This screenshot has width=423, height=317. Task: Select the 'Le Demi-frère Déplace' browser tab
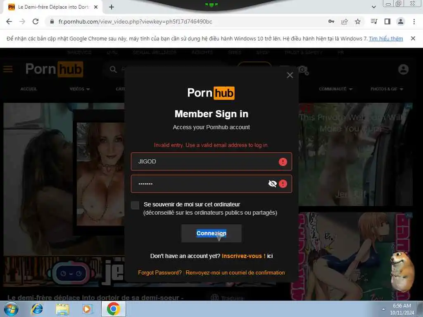(x=53, y=7)
